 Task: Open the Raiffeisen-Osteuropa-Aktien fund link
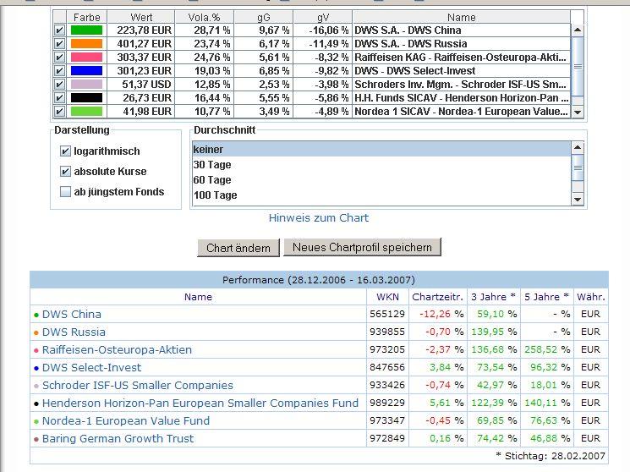[x=117, y=350]
